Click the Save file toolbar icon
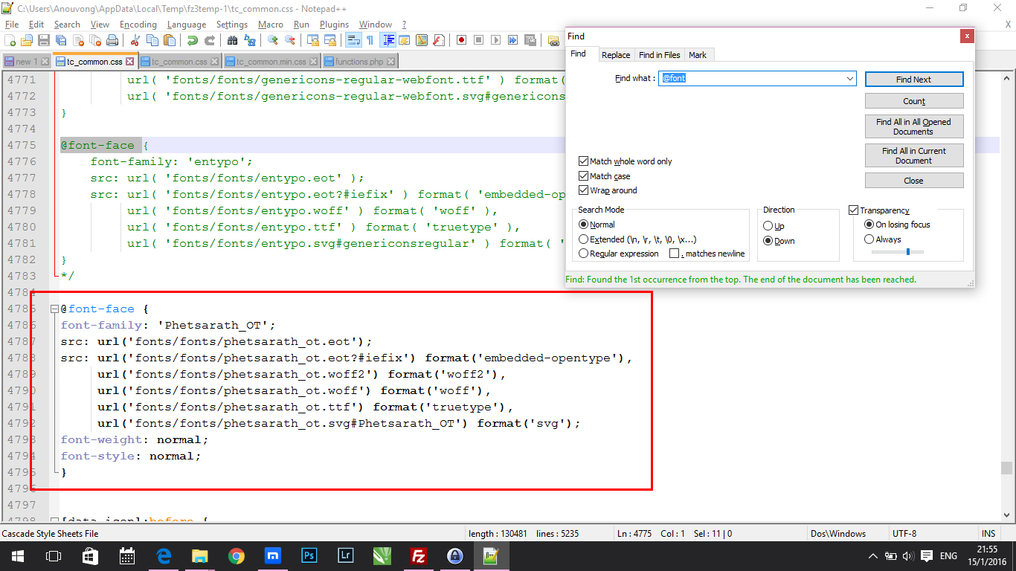The width and height of the screenshot is (1016, 571). pos(44,40)
